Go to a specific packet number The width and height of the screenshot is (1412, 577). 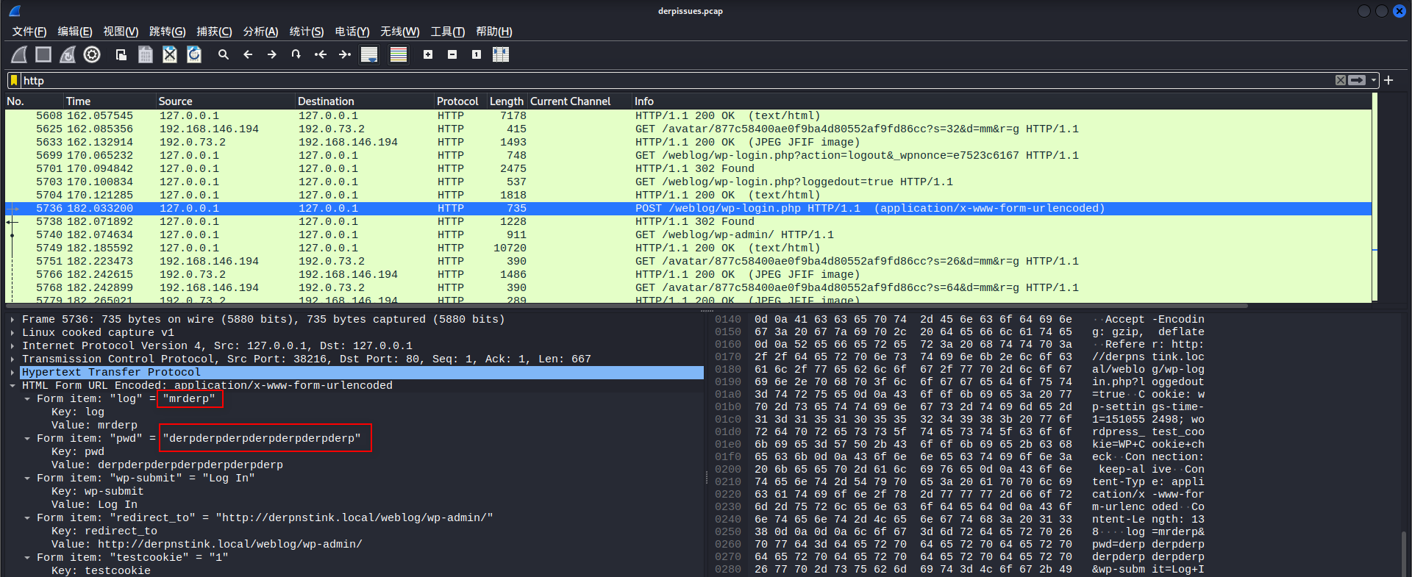(296, 54)
